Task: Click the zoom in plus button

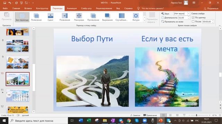Action: (210, 115)
